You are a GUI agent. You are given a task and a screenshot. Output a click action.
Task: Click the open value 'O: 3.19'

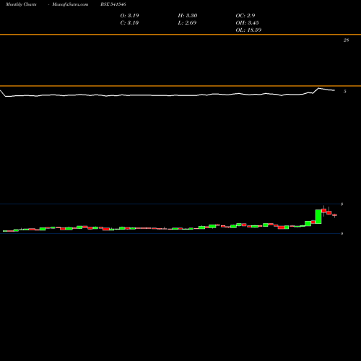coord(129,15)
